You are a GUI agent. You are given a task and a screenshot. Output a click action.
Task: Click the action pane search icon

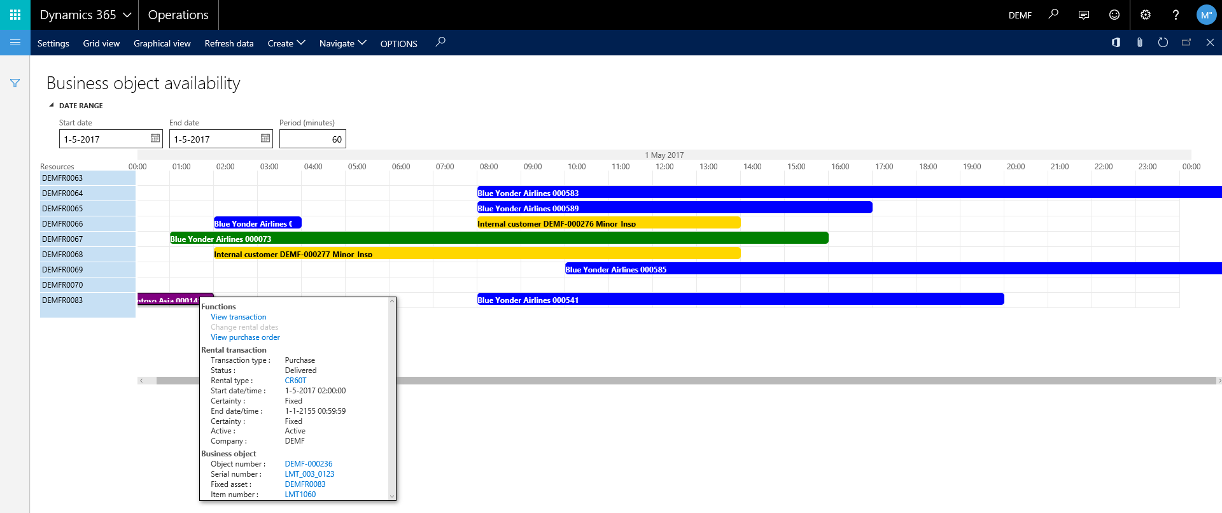coord(440,42)
